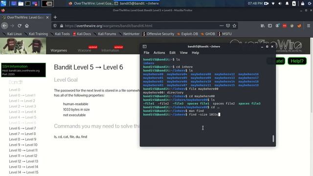Open the GHDB bookmark
The height and width of the screenshot is (176, 313).
pos(208,34)
